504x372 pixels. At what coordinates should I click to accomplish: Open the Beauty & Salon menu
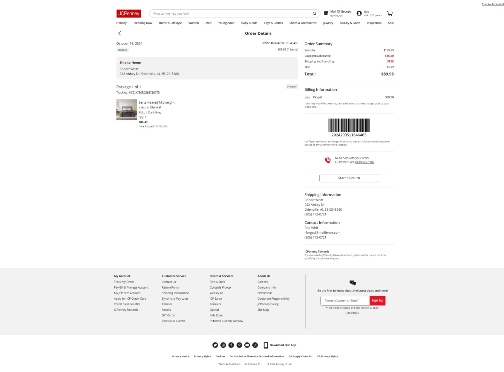click(x=350, y=23)
